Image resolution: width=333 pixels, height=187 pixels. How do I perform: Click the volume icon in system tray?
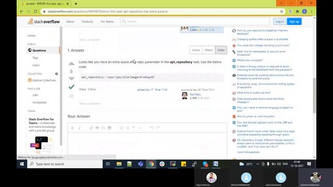point(279,164)
